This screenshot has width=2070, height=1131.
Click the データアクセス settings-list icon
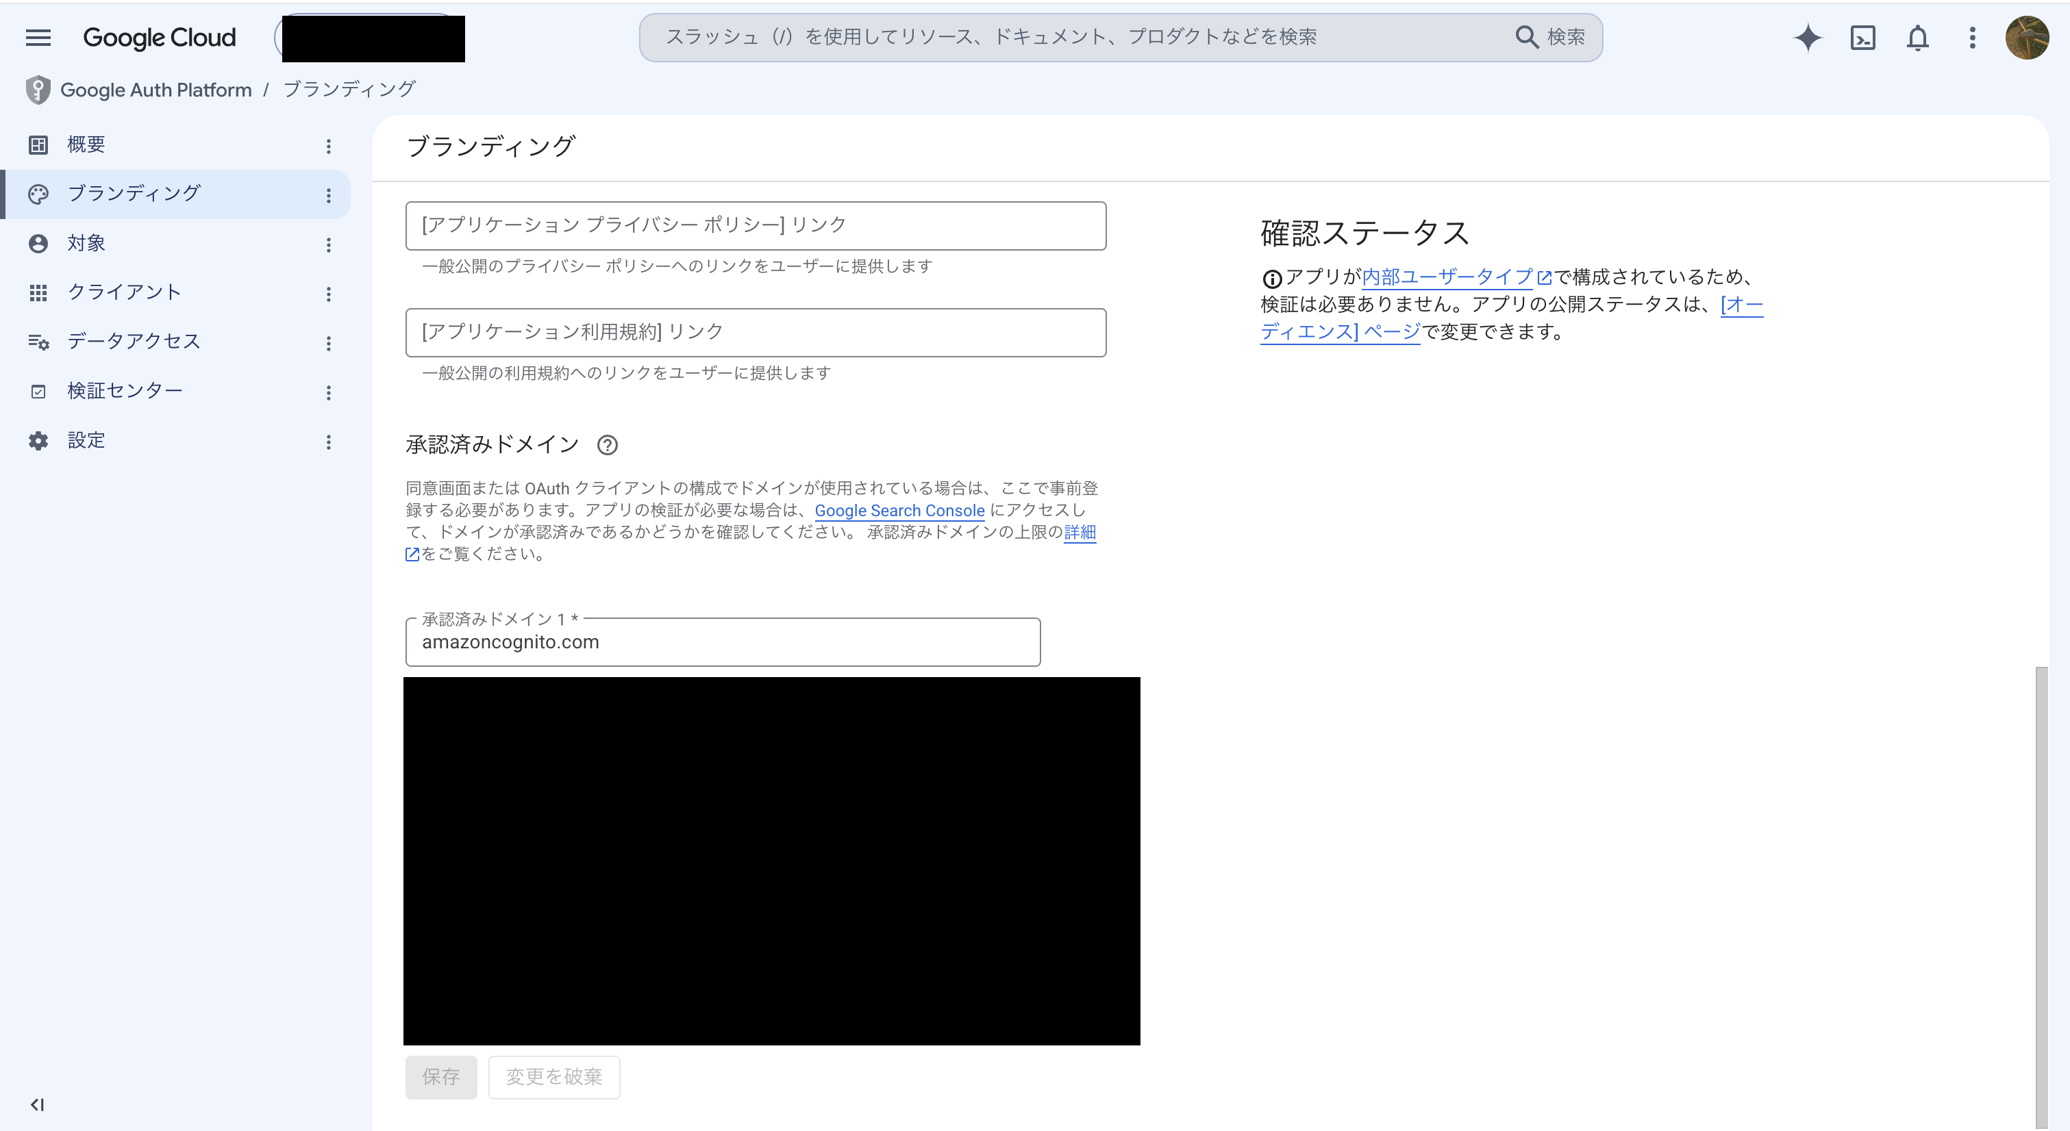pos(38,342)
